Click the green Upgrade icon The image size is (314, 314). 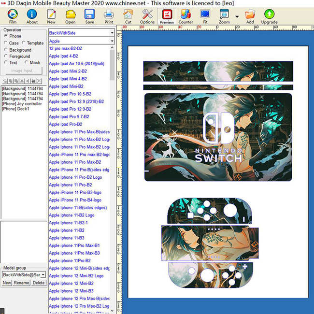click(x=269, y=16)
